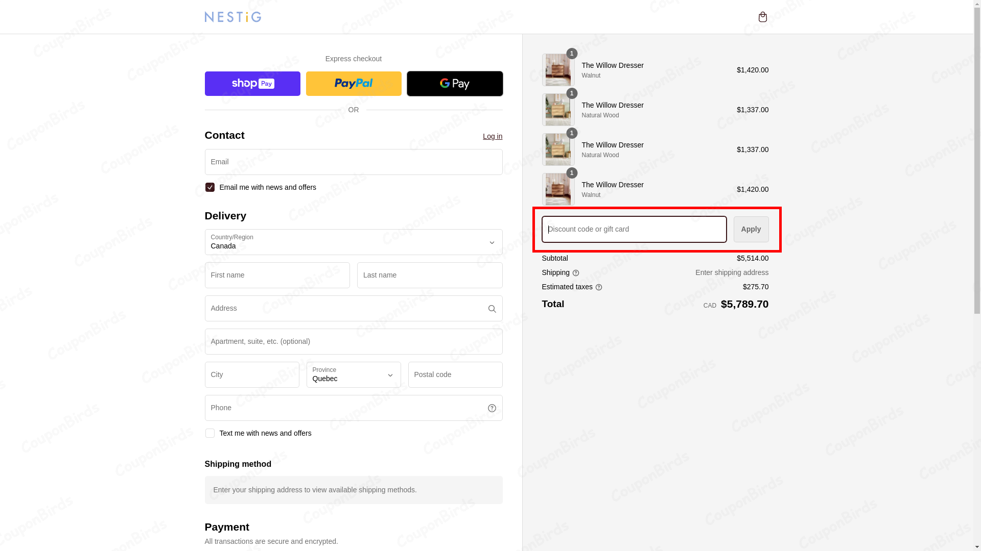Open the Province dropdown showing Quebec

(353, 374)
